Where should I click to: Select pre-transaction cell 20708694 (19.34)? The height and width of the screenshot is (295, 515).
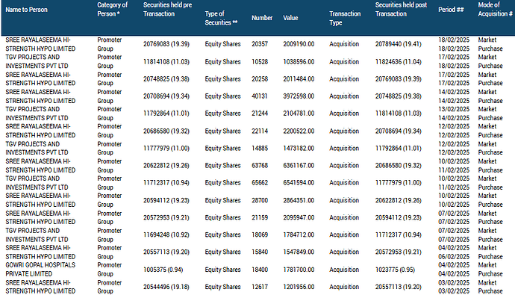(166, 96)
